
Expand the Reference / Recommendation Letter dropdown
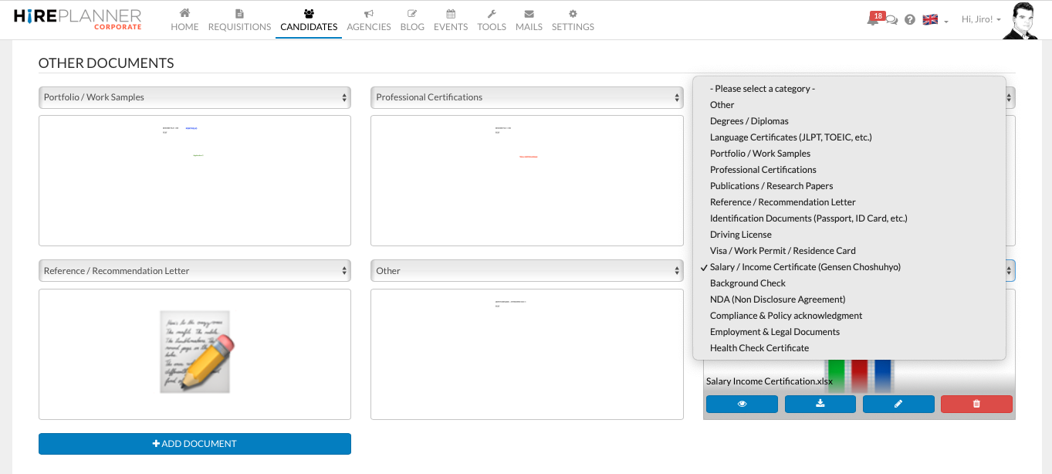point(195,271)
